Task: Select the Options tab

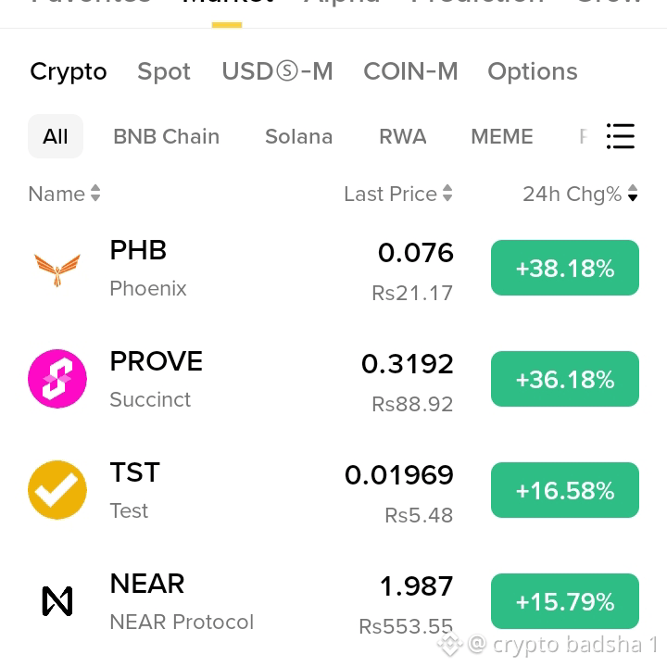Action: coord(533,71)
